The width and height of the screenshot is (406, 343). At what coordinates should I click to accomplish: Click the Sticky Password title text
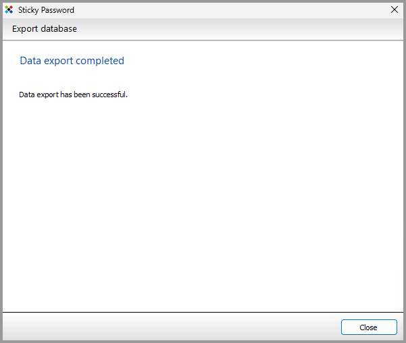point(46,10)
